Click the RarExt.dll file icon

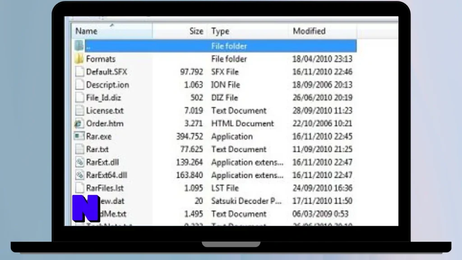coord(79,162)
